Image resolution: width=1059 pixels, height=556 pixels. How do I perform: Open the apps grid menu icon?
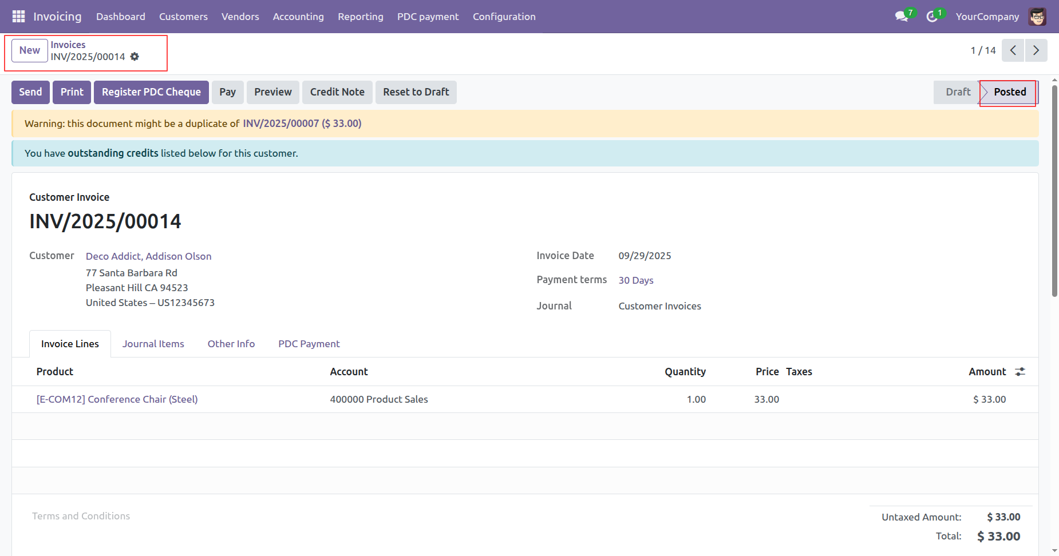pyautogui.click(x=18, y=17)
